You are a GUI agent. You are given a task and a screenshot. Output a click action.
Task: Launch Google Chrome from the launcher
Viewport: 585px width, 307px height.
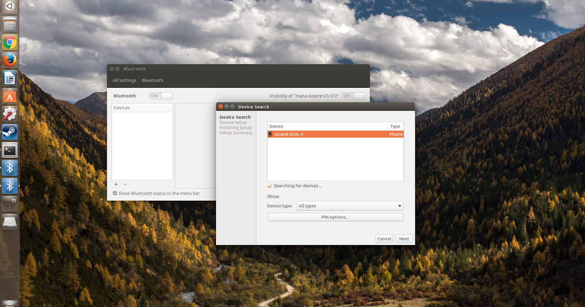coord(10,42)
